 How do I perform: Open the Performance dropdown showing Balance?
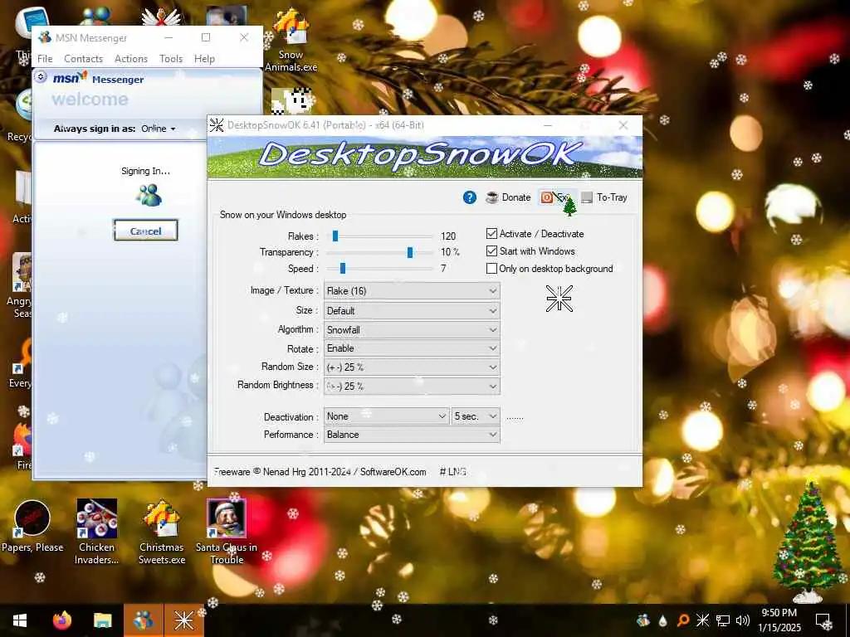(x=412, y=435)
